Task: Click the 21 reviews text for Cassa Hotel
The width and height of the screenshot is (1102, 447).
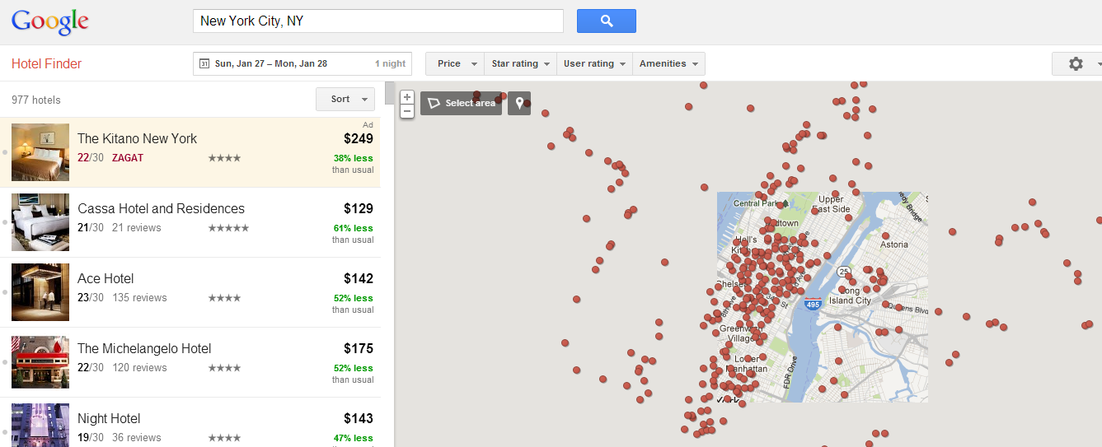Action: click(137, 228)
